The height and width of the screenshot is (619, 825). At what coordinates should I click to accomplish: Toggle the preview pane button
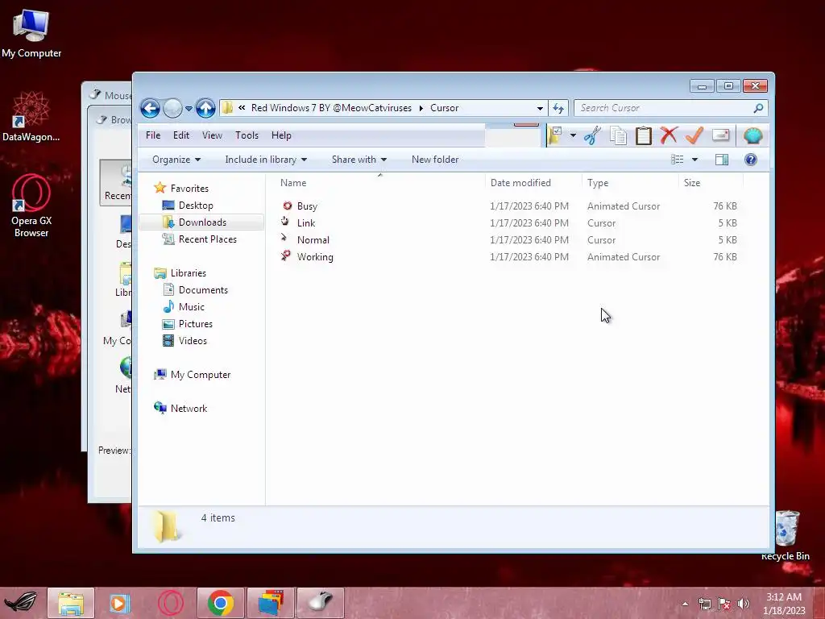[x=722, y=160]
